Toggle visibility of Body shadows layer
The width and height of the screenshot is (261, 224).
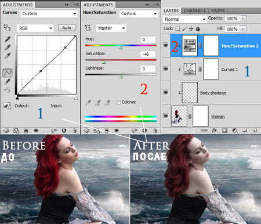coord(166,92)
